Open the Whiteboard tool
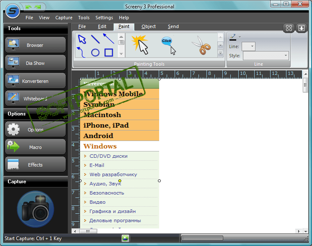 36,98
